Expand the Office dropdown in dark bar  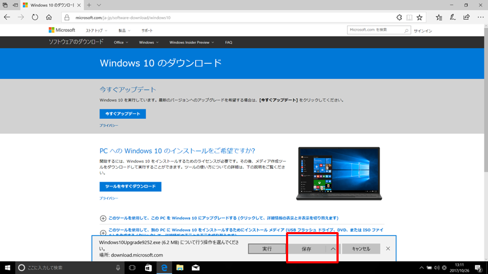pyautogui.click(x=121, y=42)
